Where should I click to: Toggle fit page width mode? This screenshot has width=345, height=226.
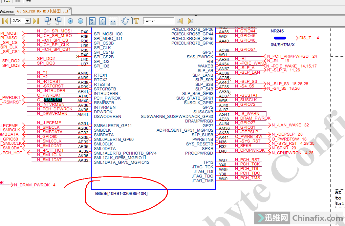tap(113, 21)
